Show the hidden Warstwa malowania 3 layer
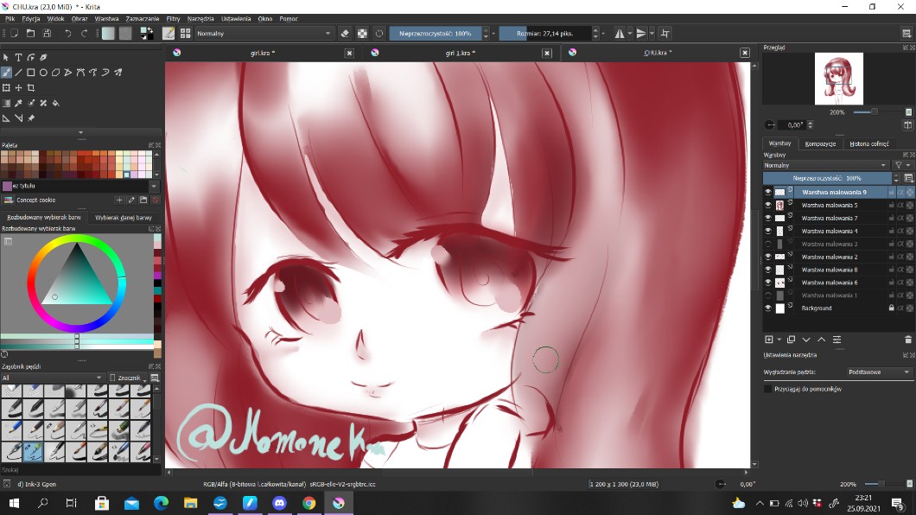The height and width of the screenshot is (515, 916). point(767,244)
